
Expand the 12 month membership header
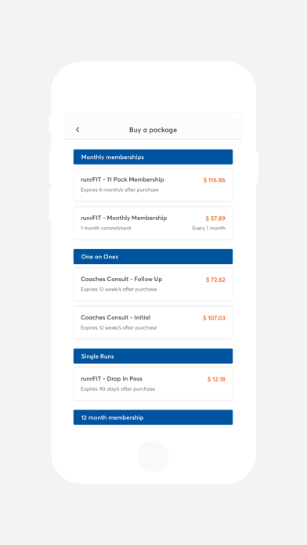click(x=153, y=417)
